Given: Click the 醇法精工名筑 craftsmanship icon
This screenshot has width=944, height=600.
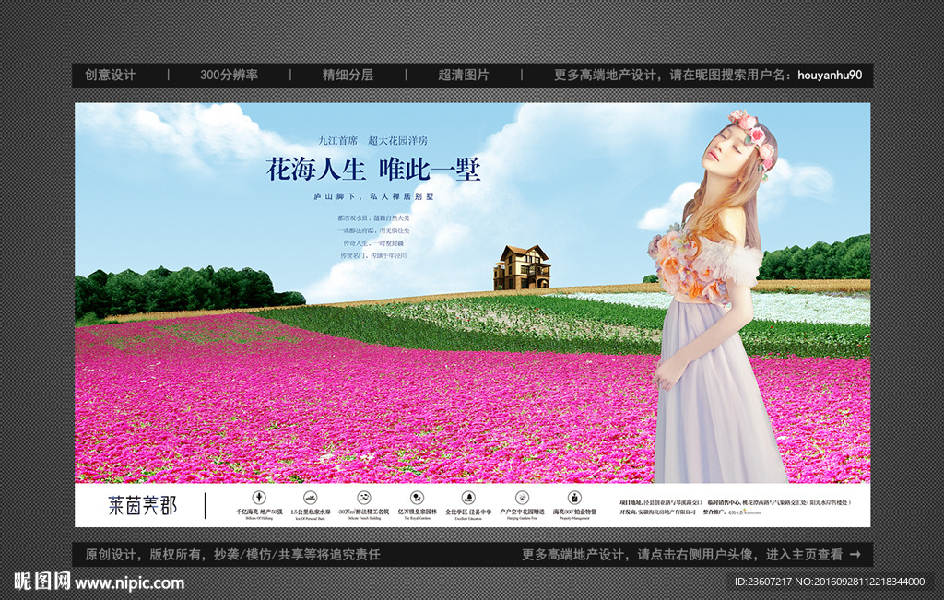Looking at the screenshot, I should tap(364, 498).
